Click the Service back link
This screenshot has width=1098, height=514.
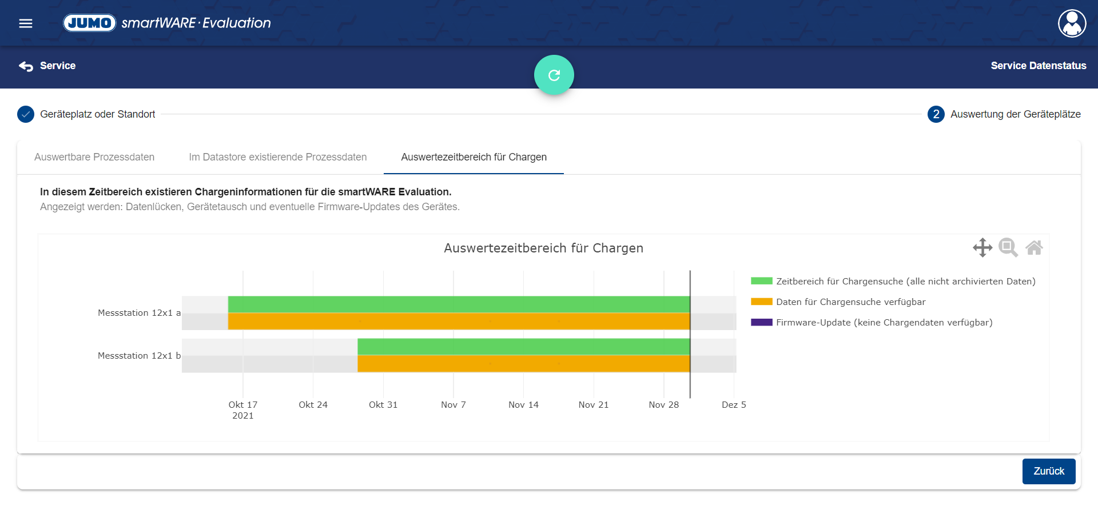tap(58, 66)
